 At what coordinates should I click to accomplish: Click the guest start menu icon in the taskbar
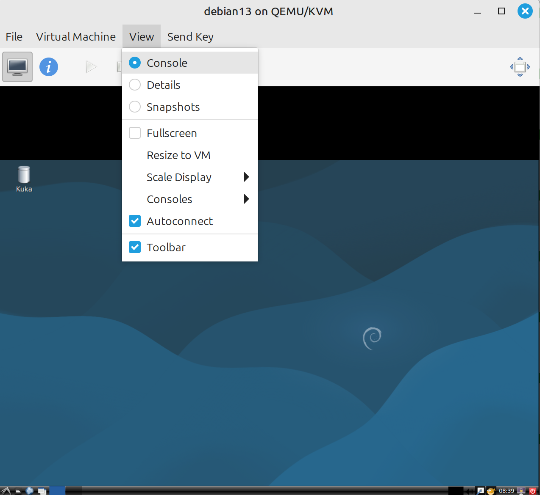[x=6, y=491]
